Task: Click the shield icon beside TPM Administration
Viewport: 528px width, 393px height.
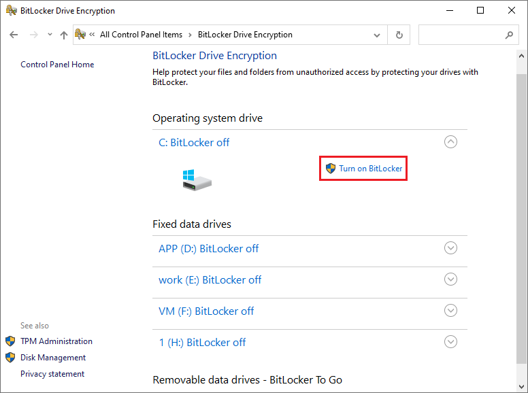Action: click(10, 341)
